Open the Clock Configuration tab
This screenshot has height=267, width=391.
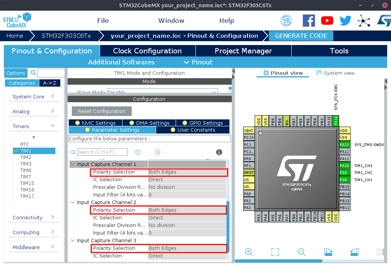147,51
